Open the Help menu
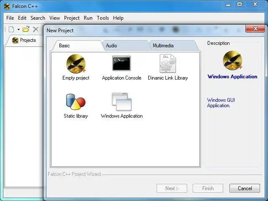This screenshot has height=201, width=268. tap(118, 18)
